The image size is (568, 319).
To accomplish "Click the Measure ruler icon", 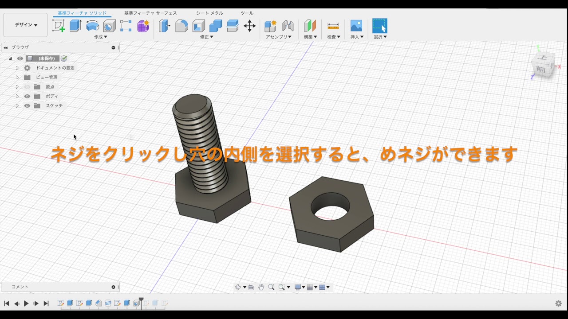I will click(333, 26).
